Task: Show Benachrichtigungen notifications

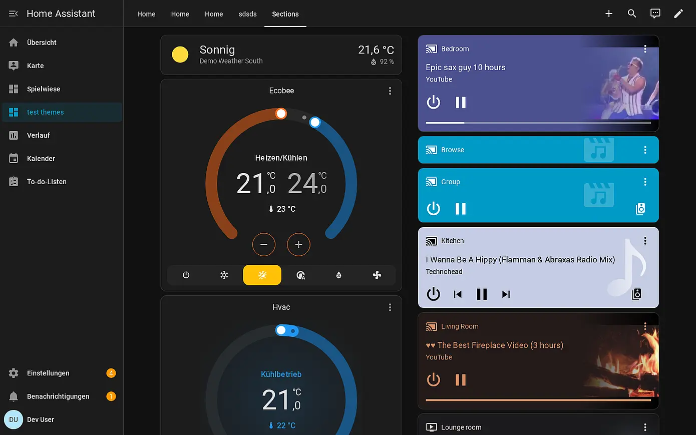Action: (62, 396)
